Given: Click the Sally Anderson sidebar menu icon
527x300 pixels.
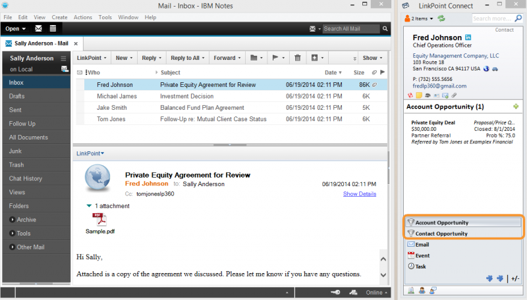Looking at the screenshot, I should (x=63, y=58).
